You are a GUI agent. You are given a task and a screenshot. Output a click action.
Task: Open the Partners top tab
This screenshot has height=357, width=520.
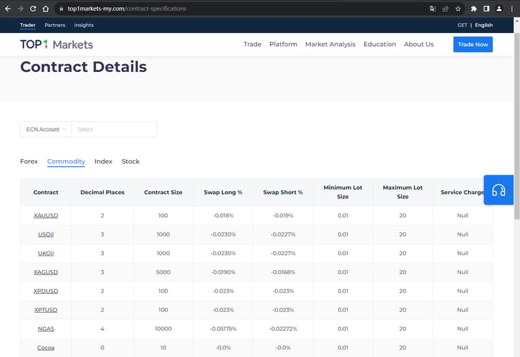[x=55, y=25]
